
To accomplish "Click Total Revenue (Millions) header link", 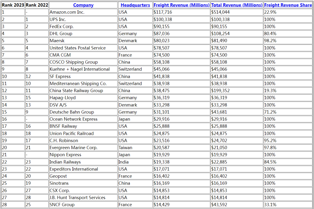I will click(x=237, y=5).
